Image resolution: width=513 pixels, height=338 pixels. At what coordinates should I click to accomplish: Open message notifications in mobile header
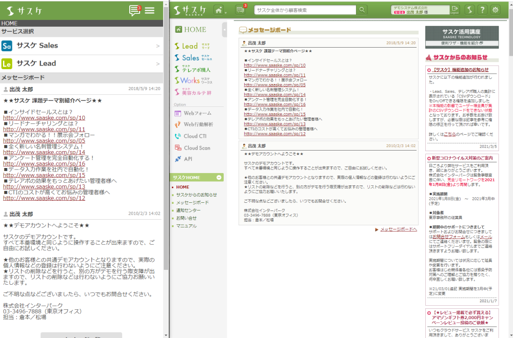coord(134,10)
